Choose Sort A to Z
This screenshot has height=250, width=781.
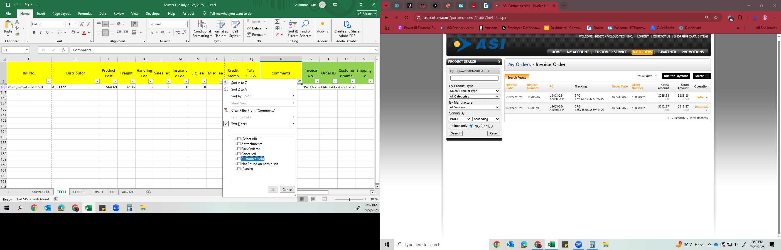click(239, 82)
